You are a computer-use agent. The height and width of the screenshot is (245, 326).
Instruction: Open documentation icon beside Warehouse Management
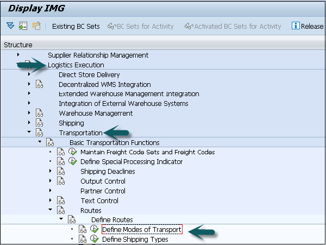tap(40, 114)
